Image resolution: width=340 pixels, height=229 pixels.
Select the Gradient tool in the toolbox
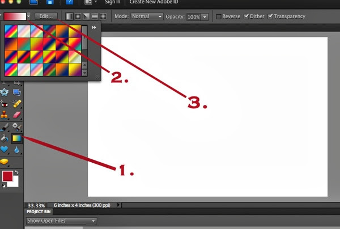pyautogui.click(x=16, y=138)
